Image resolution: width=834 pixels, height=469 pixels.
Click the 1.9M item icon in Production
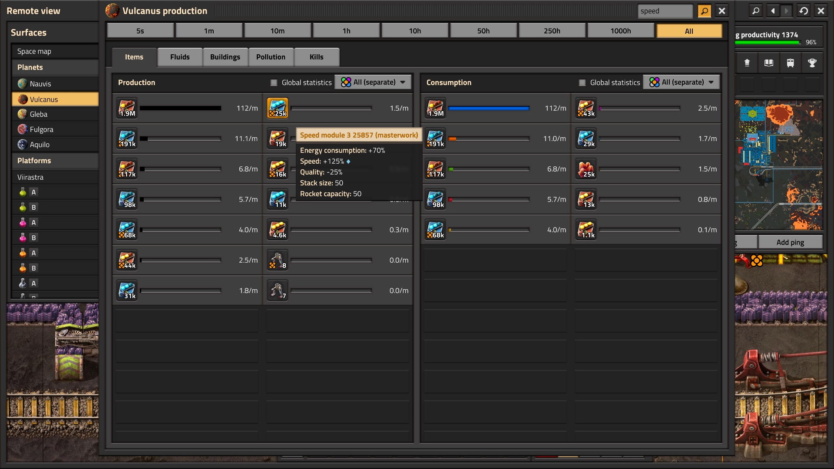point(127,108)
